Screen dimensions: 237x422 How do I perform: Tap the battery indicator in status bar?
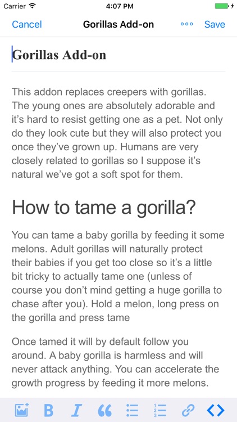pyautogui.click(x=223, y=6)
